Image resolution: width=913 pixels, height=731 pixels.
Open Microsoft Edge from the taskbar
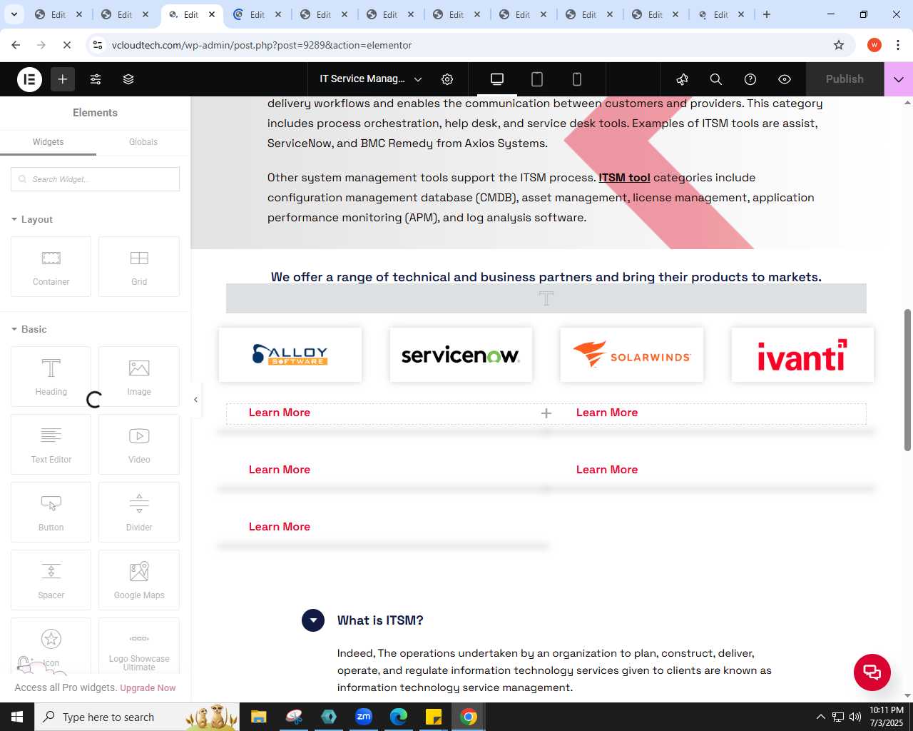pos(399,717)
